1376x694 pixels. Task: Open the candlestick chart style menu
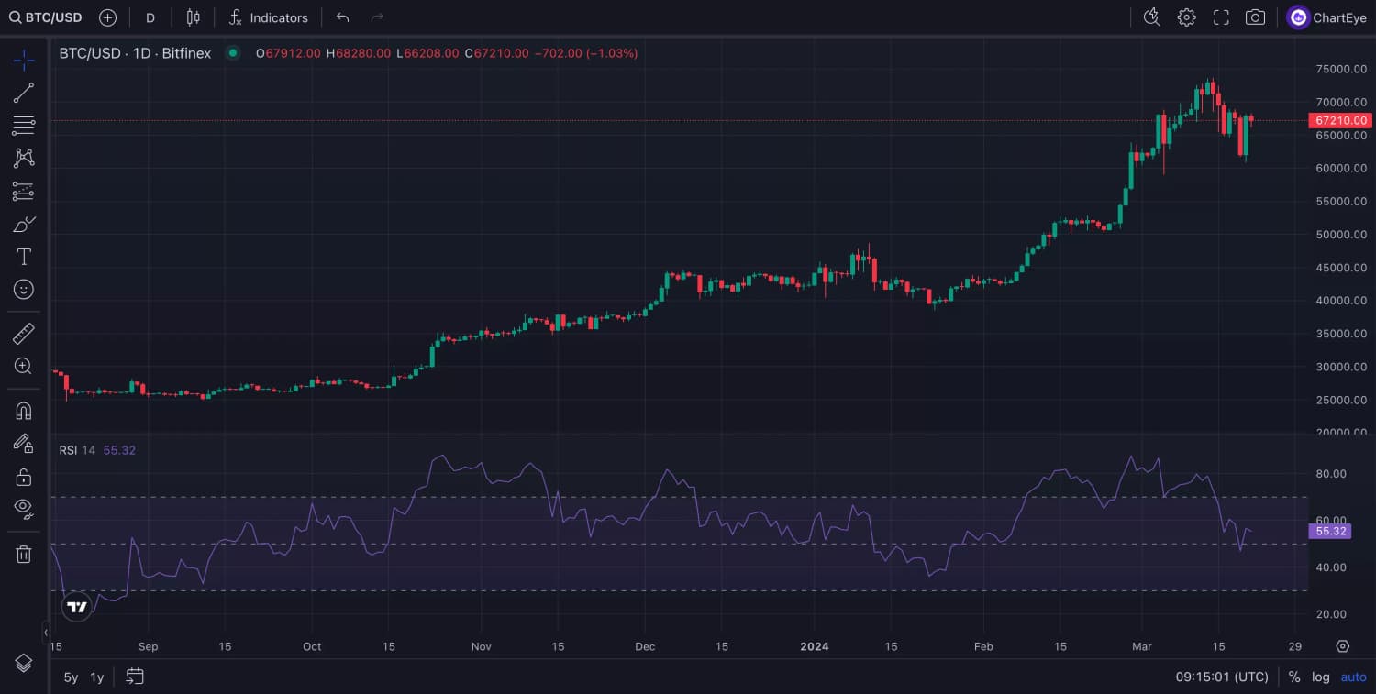coord(193,17)
